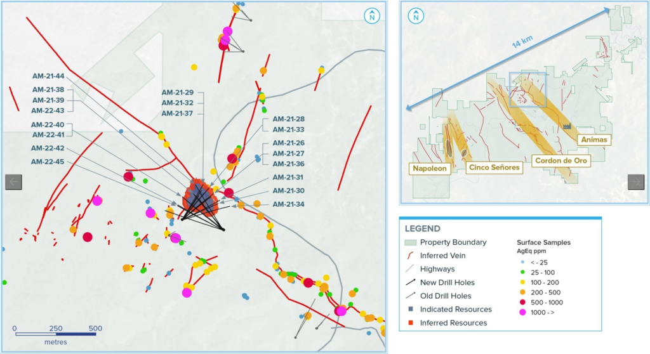Click the Indicated Resources legend square

(x=411, y=310)
